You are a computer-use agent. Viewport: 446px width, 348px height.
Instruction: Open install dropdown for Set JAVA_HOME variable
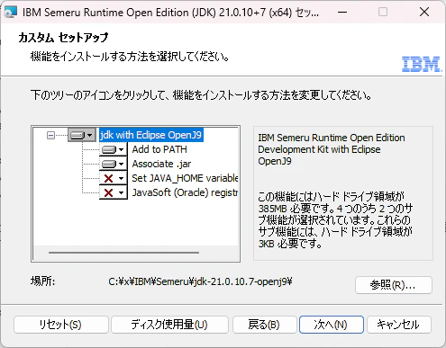point(114,178)
